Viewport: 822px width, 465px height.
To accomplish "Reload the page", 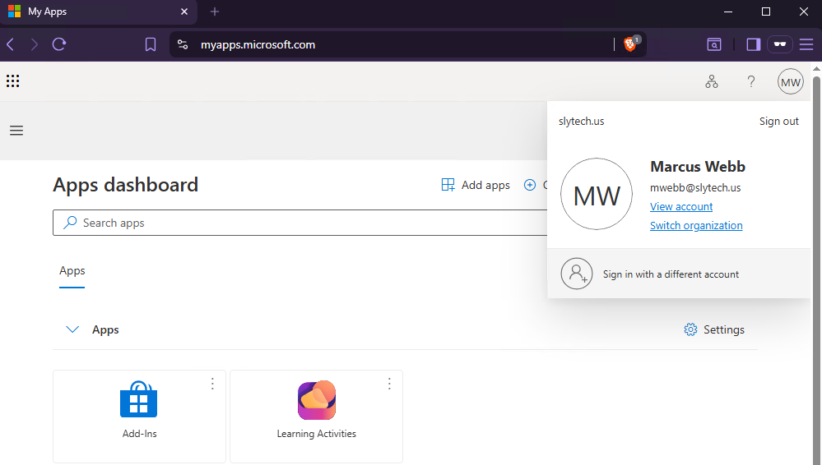I will click(59, 44).
